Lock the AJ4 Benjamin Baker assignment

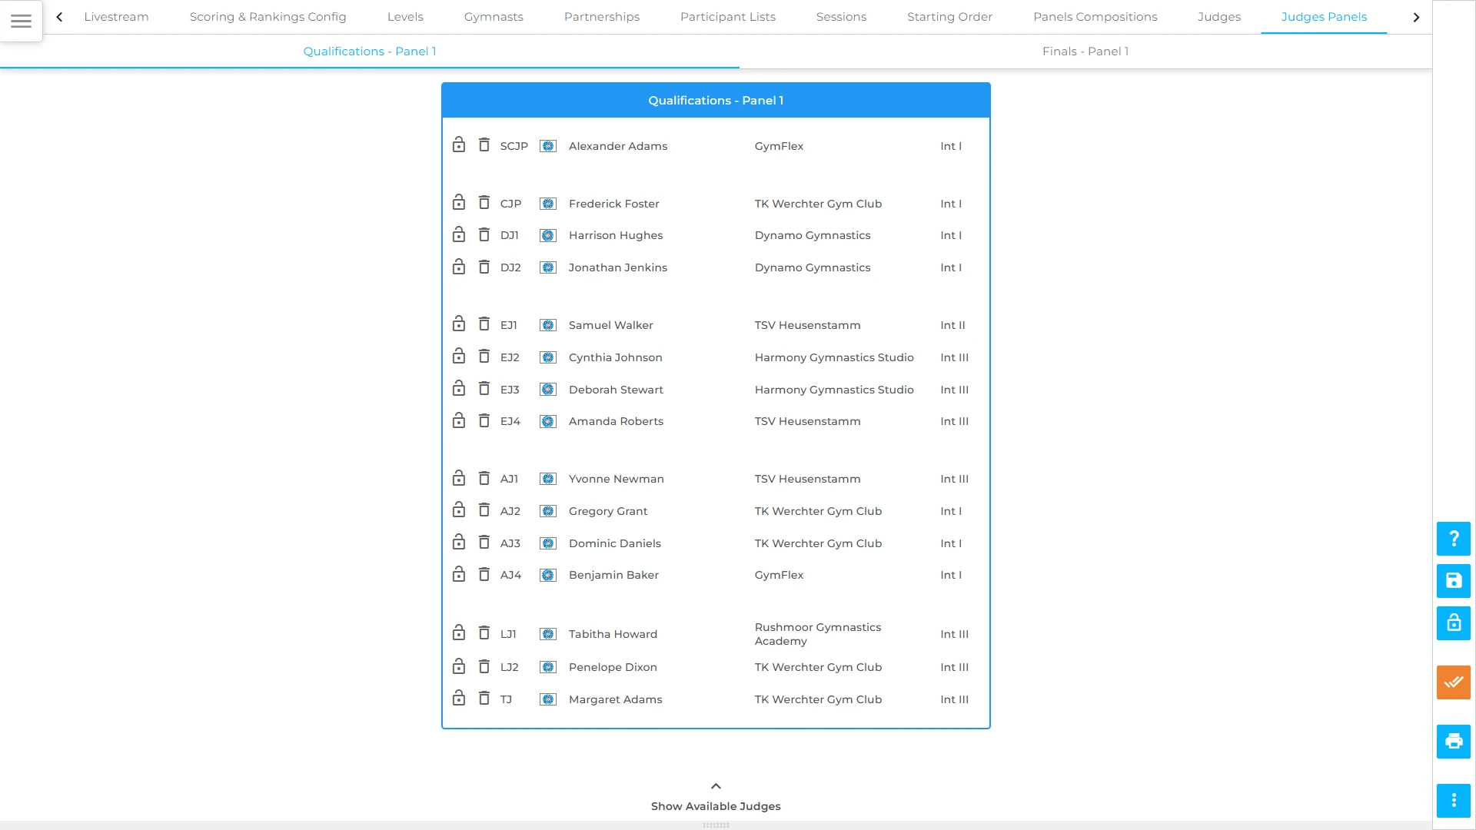pyautogui.click(x=459, y=574)
